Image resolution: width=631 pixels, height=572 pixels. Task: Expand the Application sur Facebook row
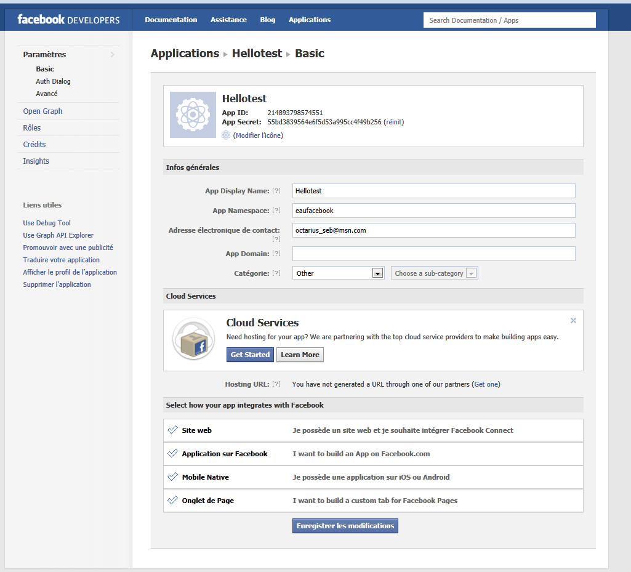click(373, 454)
